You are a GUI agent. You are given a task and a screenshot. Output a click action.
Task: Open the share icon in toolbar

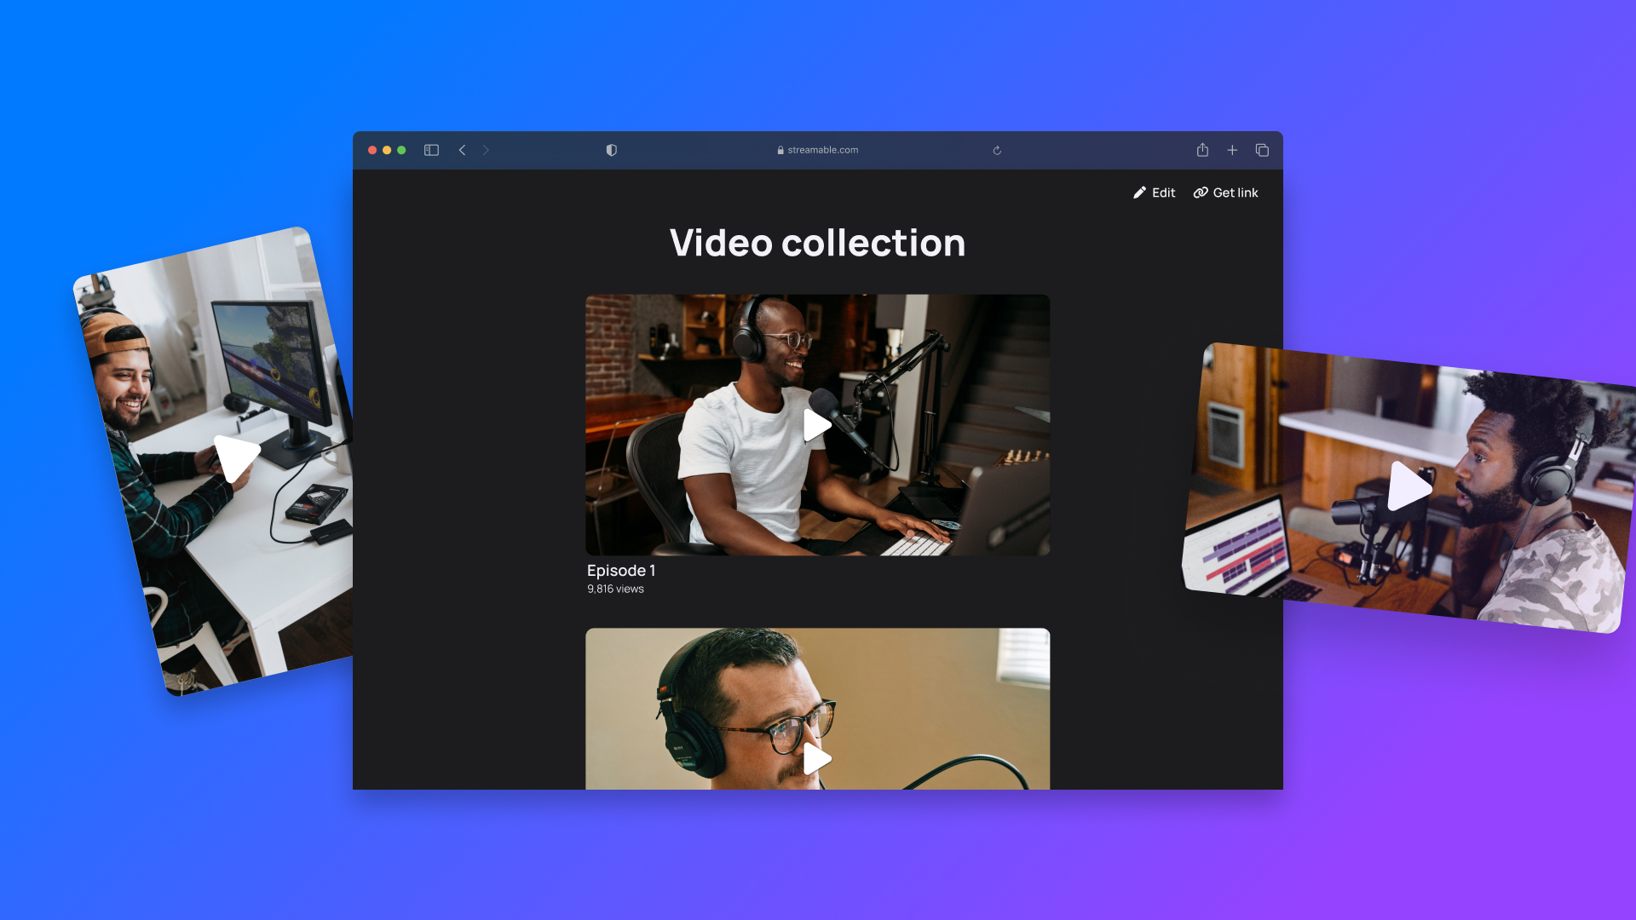coord(1202,150)
